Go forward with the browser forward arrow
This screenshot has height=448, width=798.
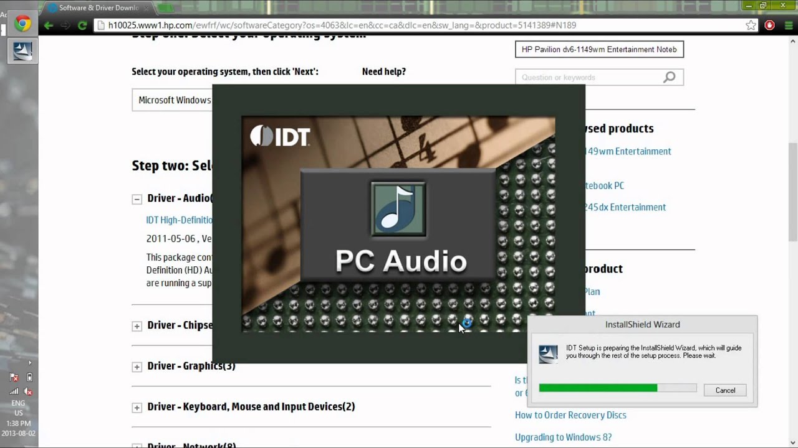65,26
